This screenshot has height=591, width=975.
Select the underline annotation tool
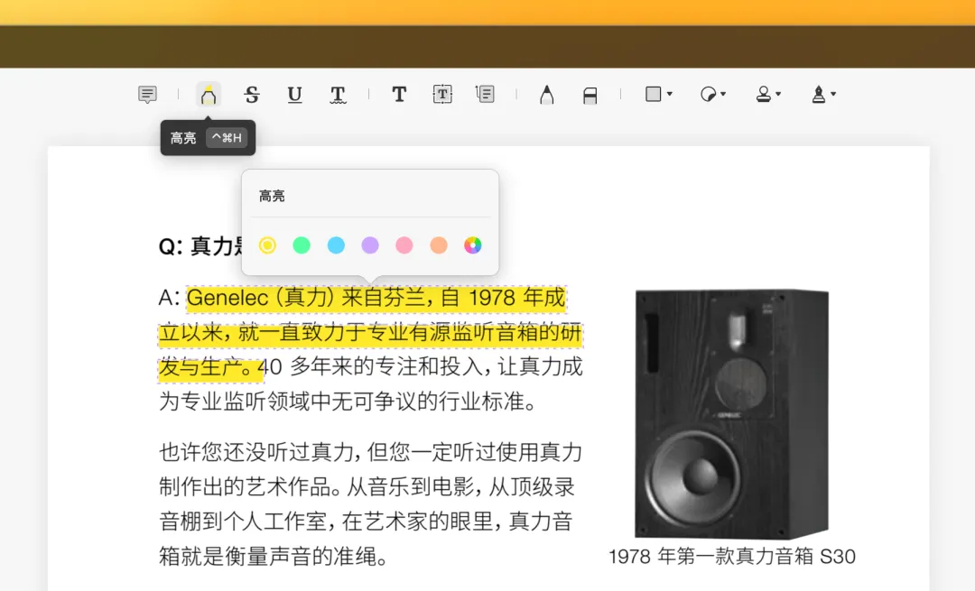point(294,95)
